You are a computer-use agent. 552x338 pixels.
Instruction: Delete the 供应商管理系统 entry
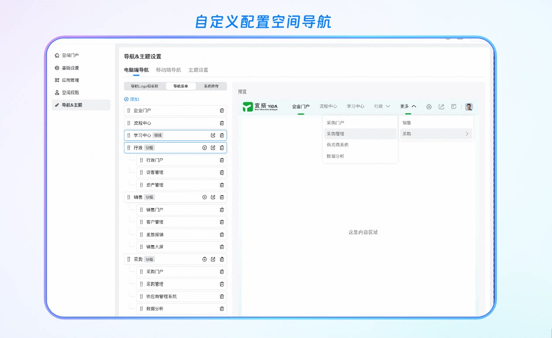tap(222, 297)
